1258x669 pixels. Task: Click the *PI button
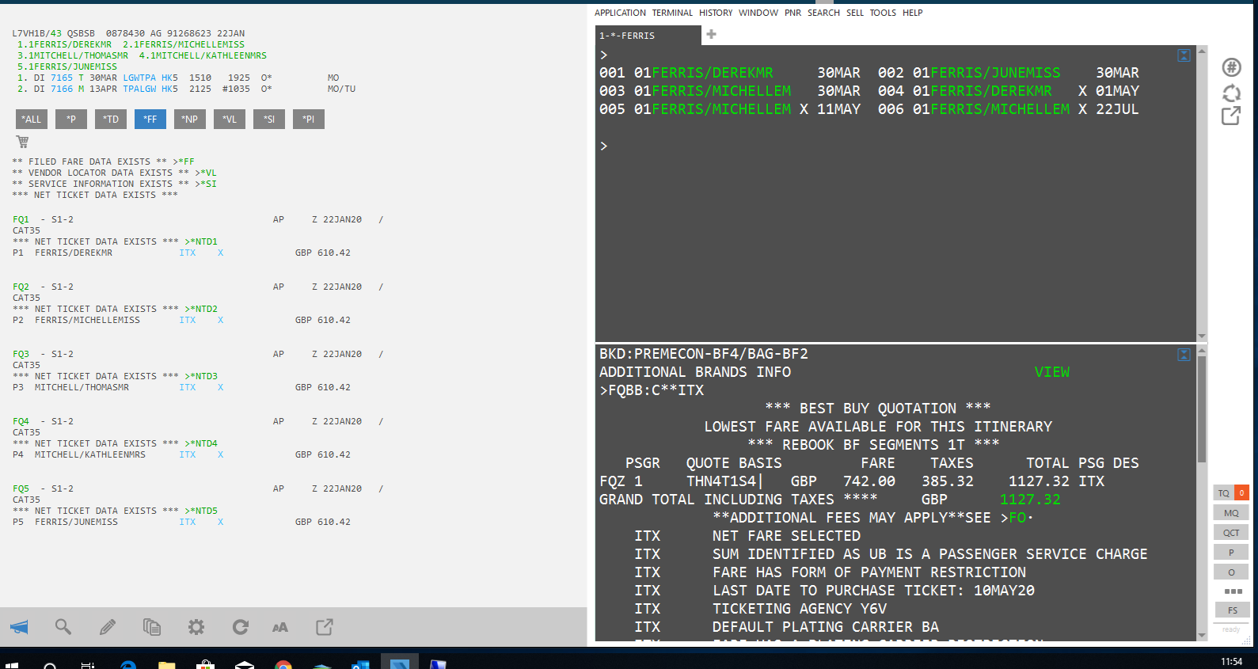click(x=309, y=120)
